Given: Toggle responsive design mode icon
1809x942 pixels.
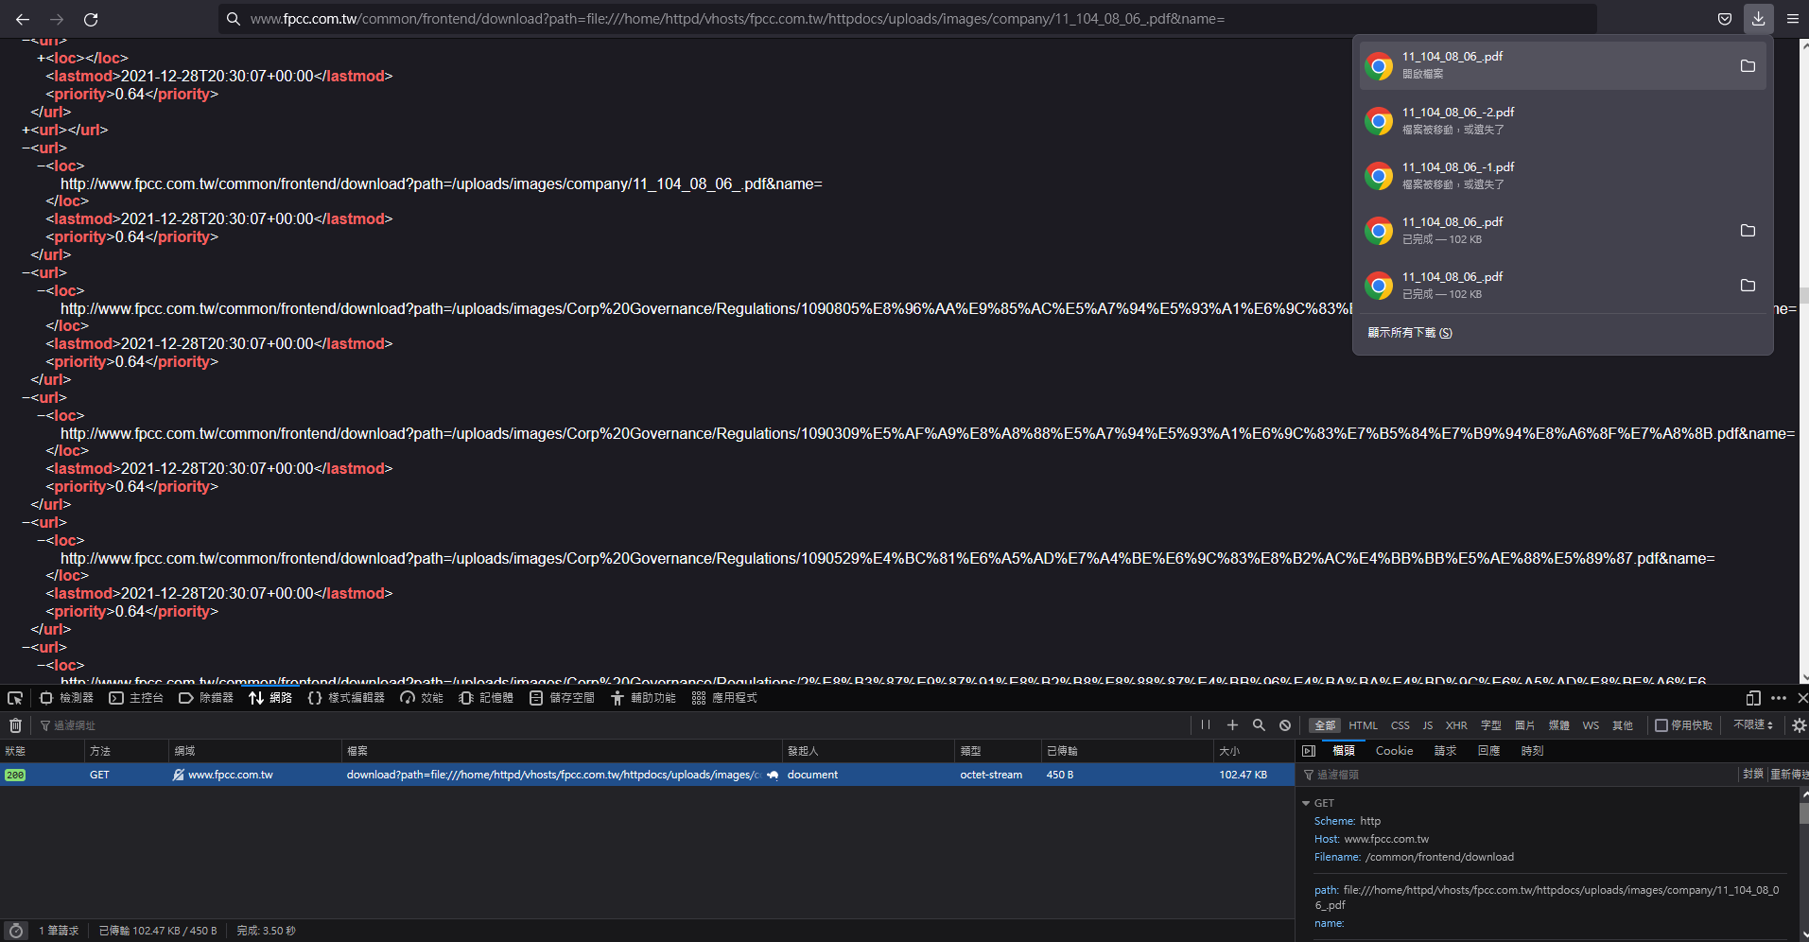Looking at the screenshot, I should tap(1753, 698).
